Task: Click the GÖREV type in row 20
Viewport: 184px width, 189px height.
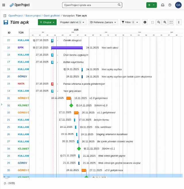Action: coord(22,76)
